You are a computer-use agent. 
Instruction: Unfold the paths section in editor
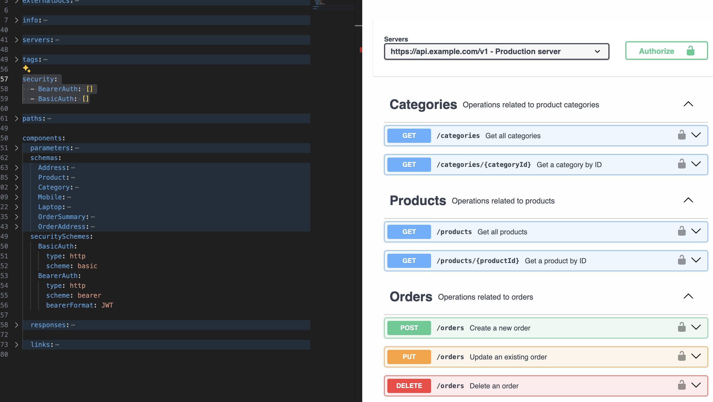click(16, 119)
